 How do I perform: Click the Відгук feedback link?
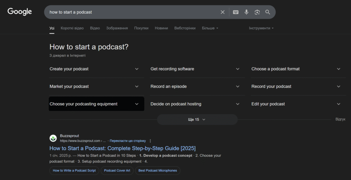tap(340, 119)
